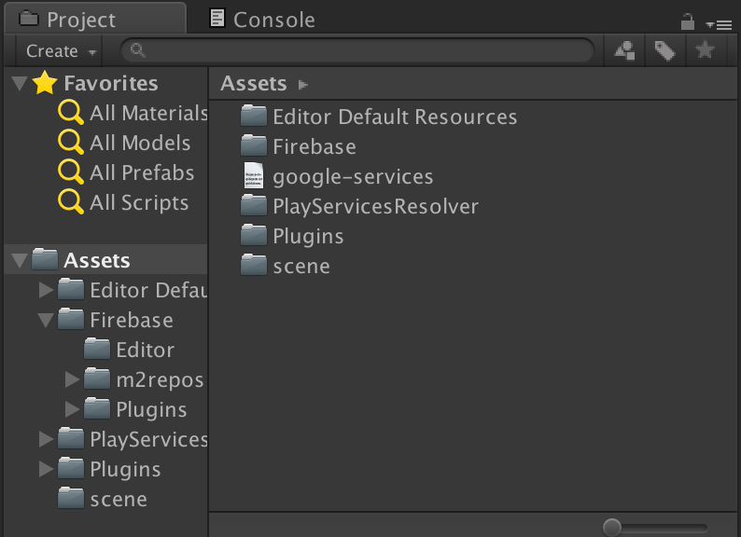
Task: Click Plugins folder icon in asset list
Action: pos(254,235)
